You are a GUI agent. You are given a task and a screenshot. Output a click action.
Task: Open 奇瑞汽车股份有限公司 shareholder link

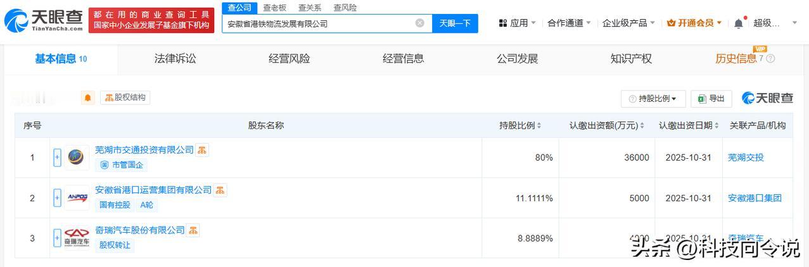click(140, 230)
